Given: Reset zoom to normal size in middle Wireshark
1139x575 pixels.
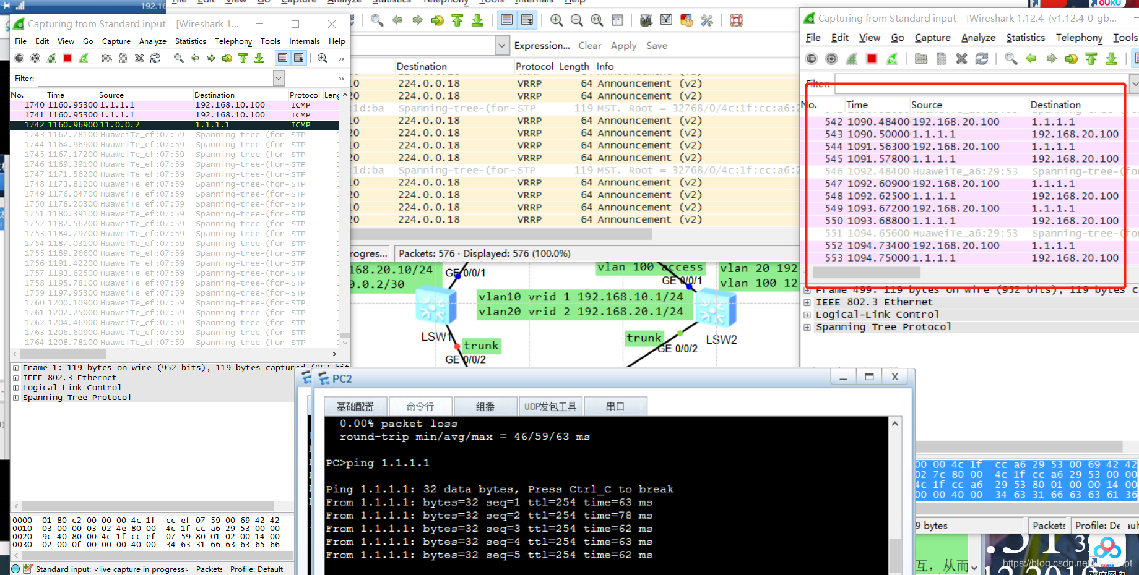Looking at the screenshot, I should (x=597, y=20).
